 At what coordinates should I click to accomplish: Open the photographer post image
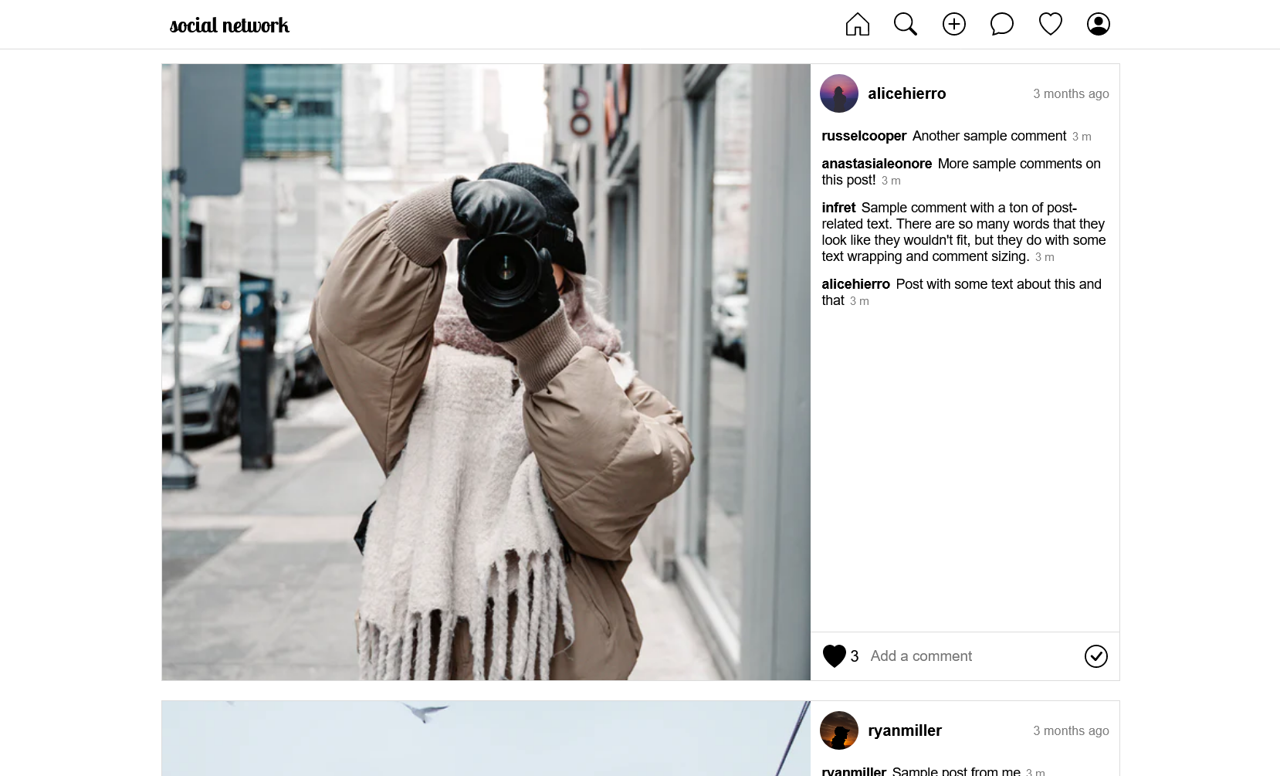486,372
